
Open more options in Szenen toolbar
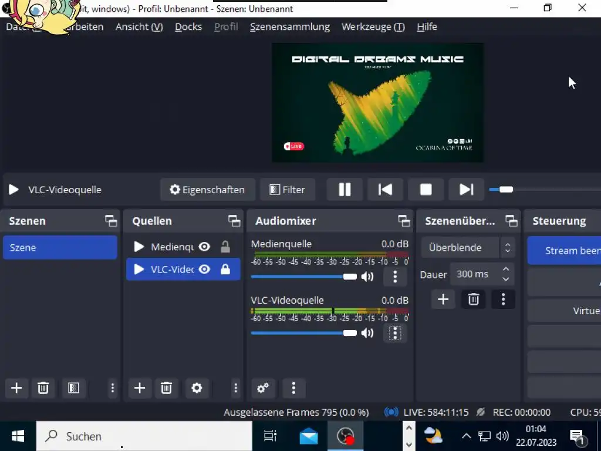[x=112, y=388]
